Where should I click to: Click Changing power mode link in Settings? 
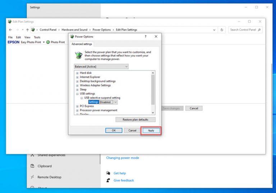point(123,158)
